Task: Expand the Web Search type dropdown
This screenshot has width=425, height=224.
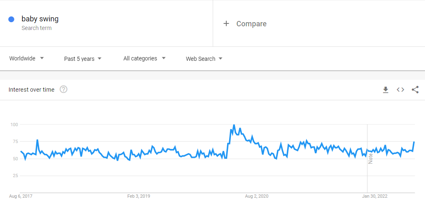Action: (204, 59)
